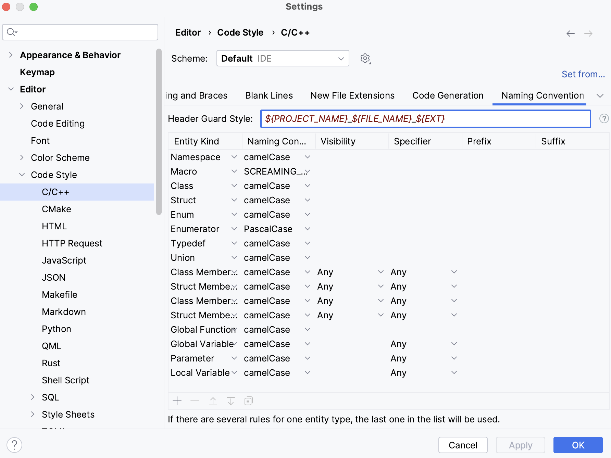
Task: Cancel the Settings dialog
Action: pyautogui.click(x=463, y=445)
